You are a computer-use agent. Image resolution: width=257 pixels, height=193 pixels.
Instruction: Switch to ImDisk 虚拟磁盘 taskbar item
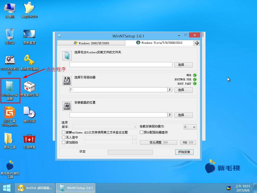pos(35,188)
